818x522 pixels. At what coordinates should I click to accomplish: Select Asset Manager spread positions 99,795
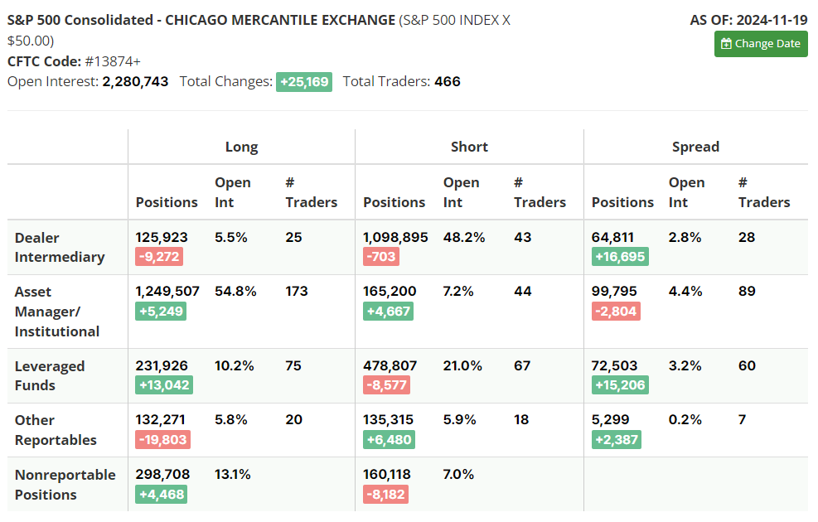coord(614,292)
